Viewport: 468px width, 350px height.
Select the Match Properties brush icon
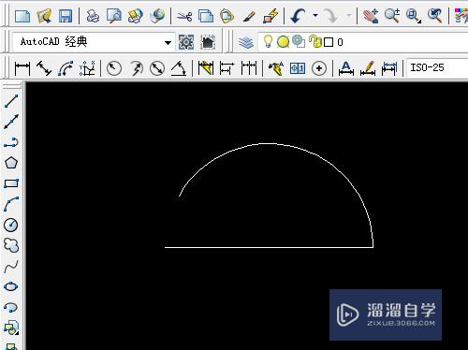tap(249, 16)
